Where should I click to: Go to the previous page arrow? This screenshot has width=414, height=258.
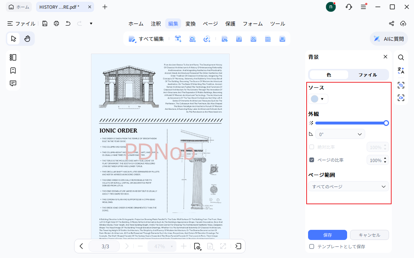[x=81, y=246]
